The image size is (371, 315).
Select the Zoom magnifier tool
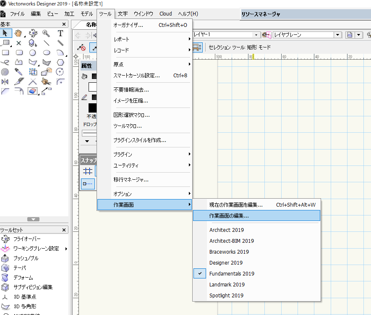point(46,33)
